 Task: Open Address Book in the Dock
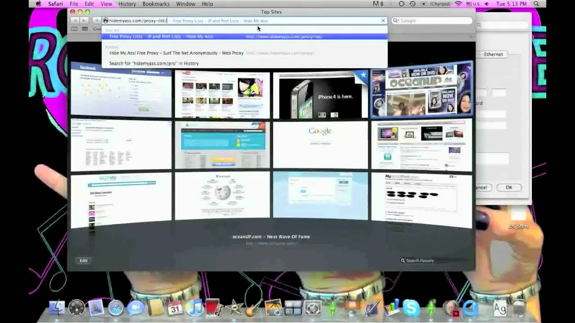coord(155,308)
